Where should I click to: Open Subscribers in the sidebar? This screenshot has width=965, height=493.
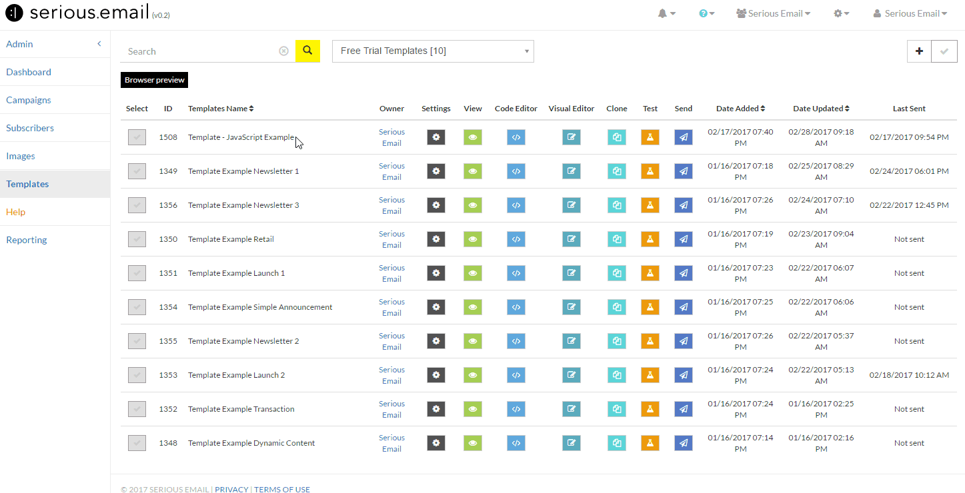pyautogui.click(x=30, y=128)
